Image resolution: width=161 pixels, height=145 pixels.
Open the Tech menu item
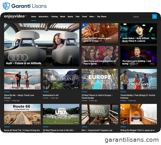pyautogui.click(x=78, y=17)
